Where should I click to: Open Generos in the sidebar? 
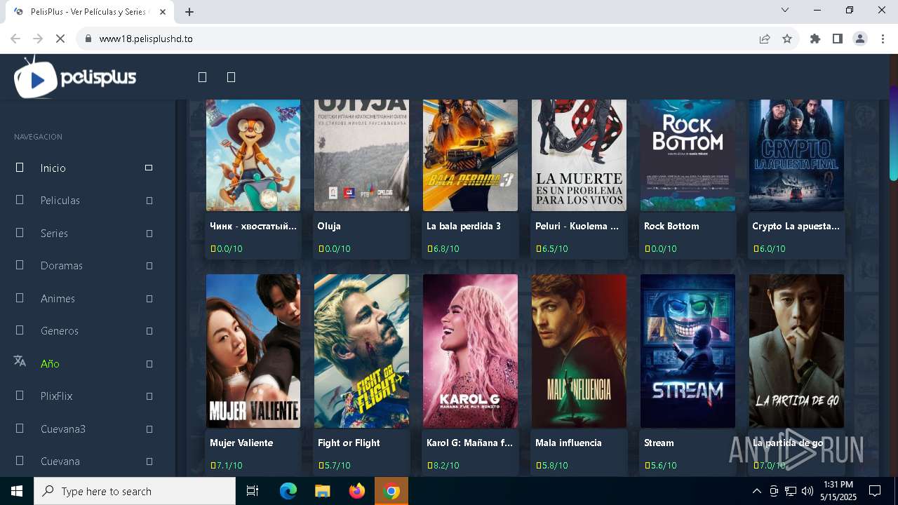[x=60, y=331]
